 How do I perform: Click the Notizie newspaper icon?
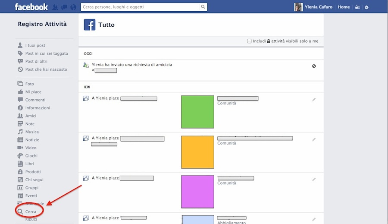pos(20,140)
